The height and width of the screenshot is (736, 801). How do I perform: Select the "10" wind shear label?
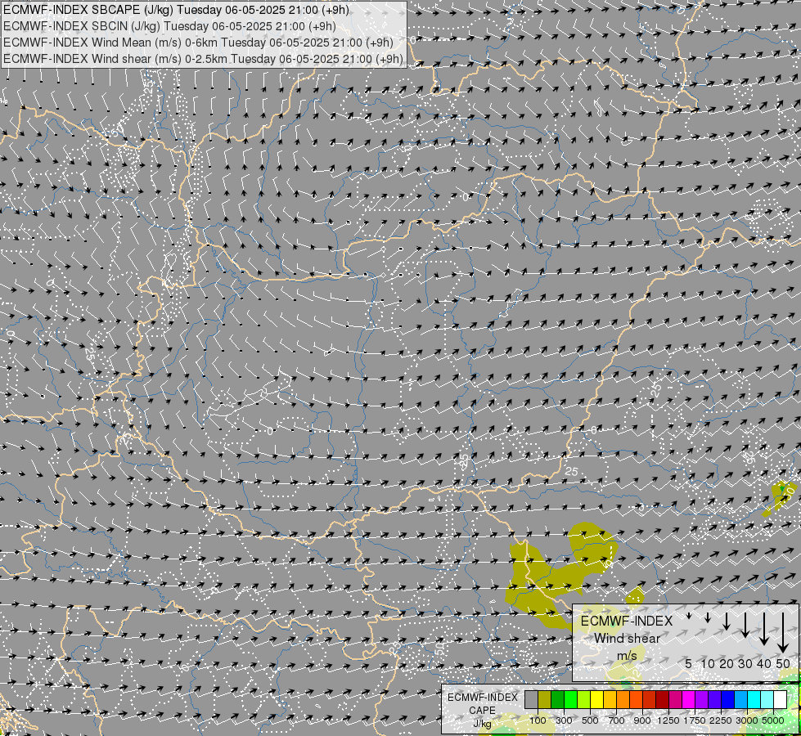708,663
